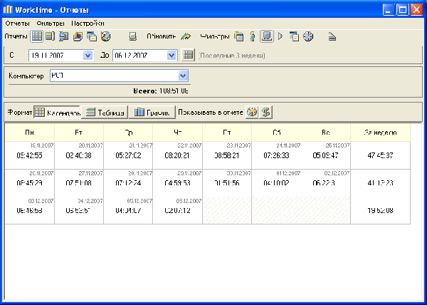427x305 pixels.
Task: Switch to График format
Action: click(152, 112)
